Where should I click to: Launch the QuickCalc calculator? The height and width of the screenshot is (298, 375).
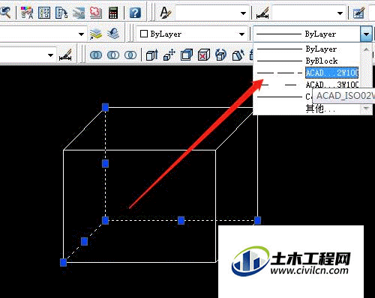coord(113,13)
